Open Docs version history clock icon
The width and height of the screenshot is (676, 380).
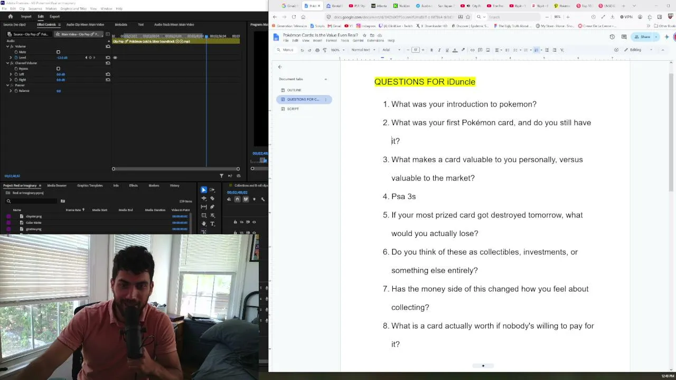612,37
